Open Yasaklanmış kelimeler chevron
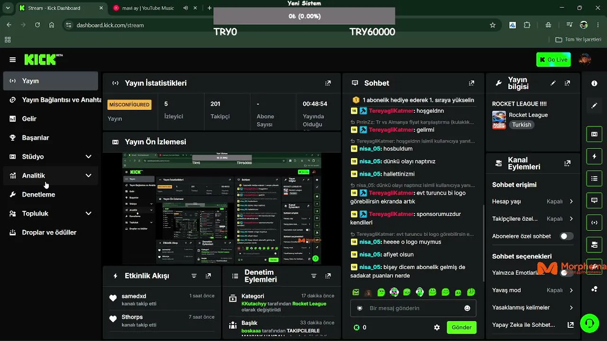Viewport: 607px width, 341px height. [x=571, y=307]
